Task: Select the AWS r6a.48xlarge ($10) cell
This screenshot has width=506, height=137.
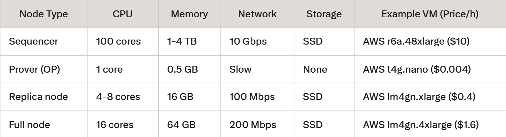Action: click(416, 41)
